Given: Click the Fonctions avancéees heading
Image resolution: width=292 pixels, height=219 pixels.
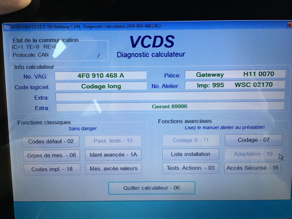Looking at the screenshot, I should (185, 121).
